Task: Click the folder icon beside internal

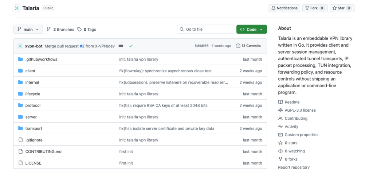Action: pyautogui.click(x=20, y=82)
